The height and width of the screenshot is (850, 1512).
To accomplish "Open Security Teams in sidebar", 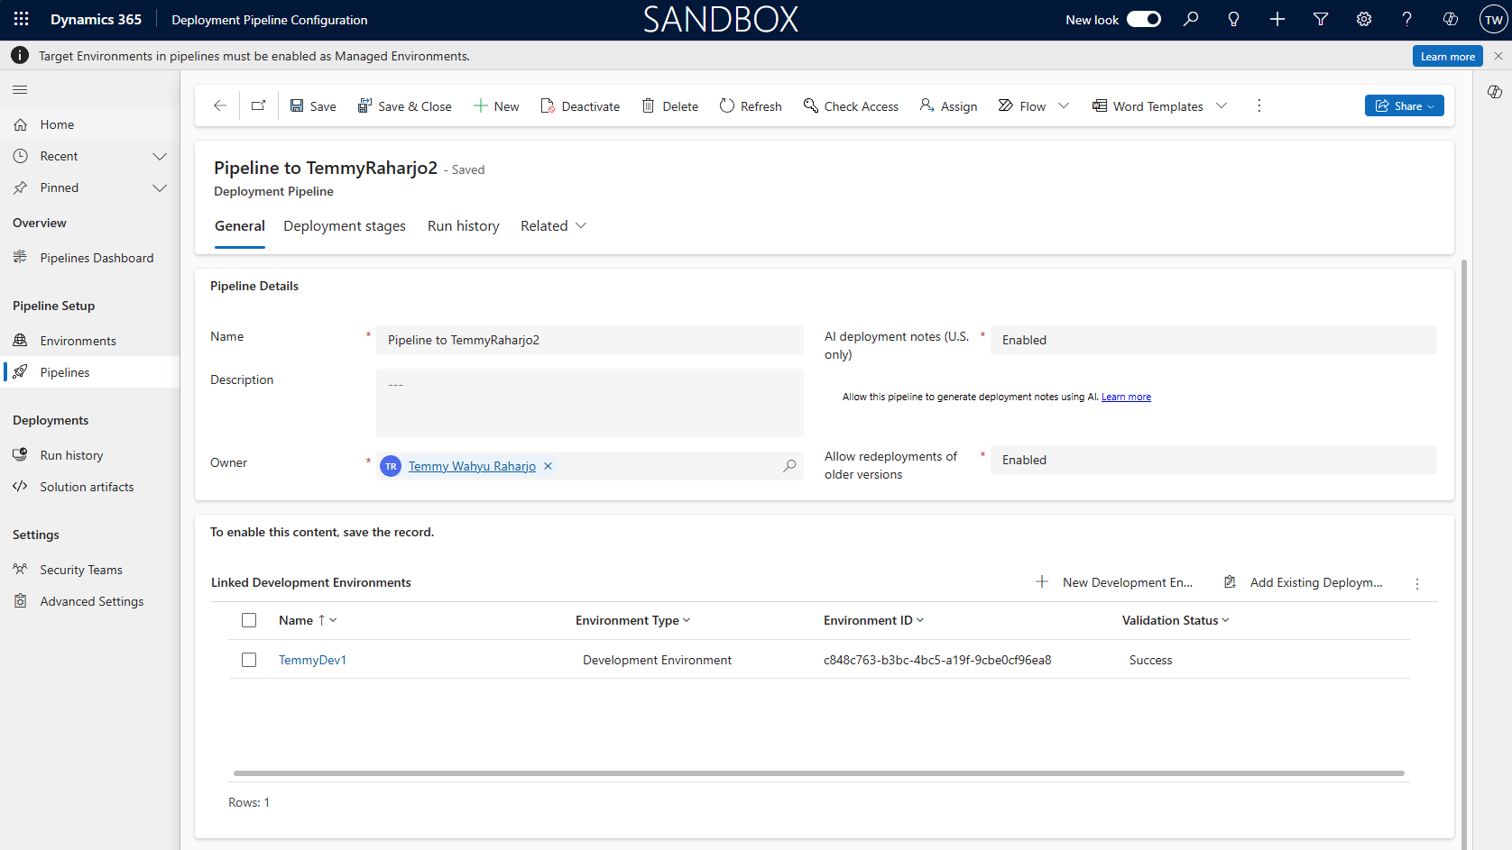I will click(x=90, y=570).
